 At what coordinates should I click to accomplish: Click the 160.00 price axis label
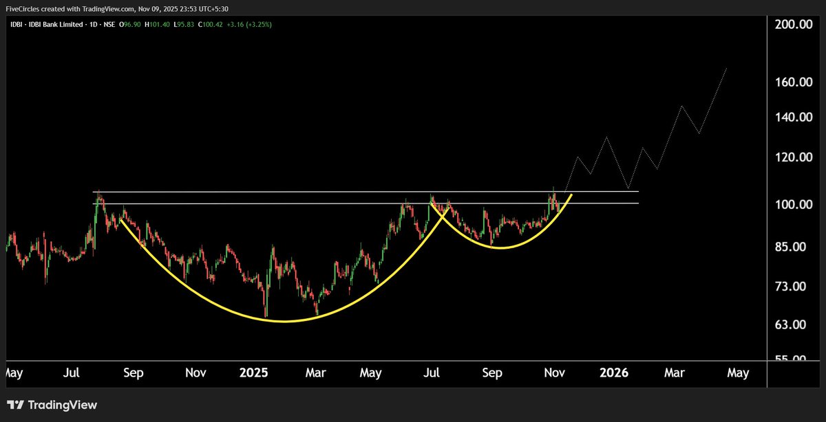794,82
